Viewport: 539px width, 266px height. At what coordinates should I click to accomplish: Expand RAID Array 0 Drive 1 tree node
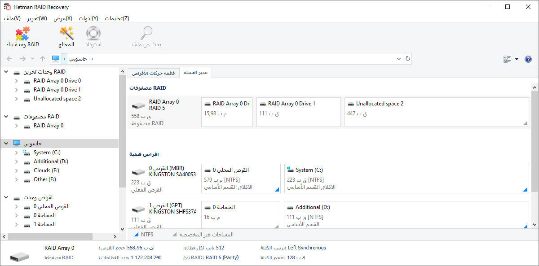16,90
